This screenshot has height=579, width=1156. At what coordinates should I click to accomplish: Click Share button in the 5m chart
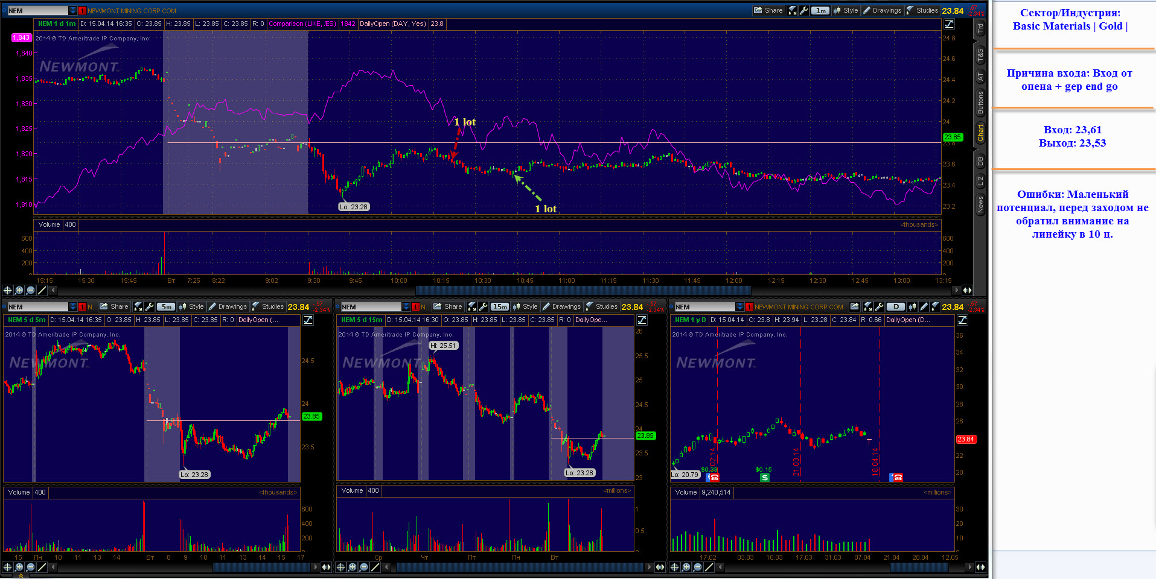[x=114, y=306]
